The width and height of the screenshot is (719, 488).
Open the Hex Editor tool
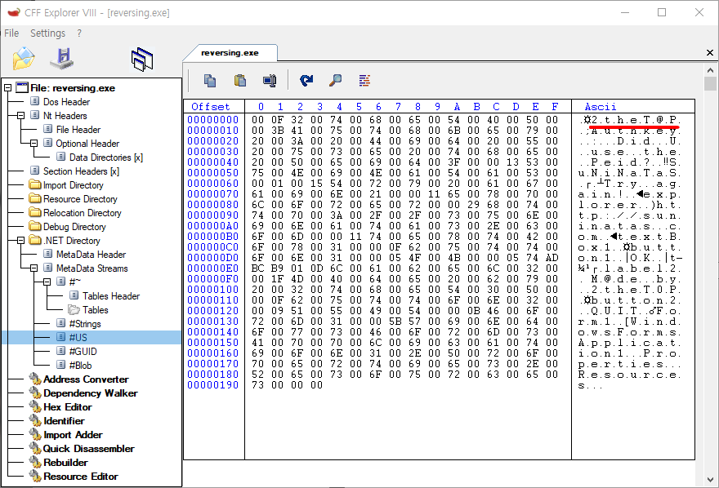coord(67,407)
